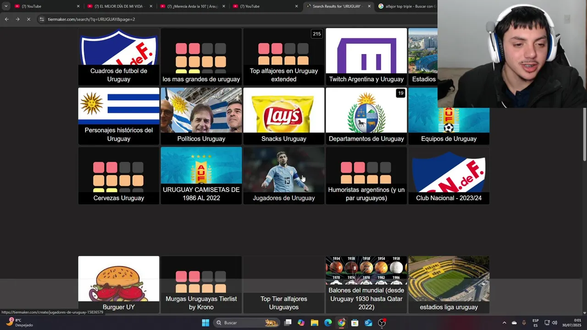Open the clock and date panel
Image resolution: width=587 pixels, height=330 pixels.
tap(571, 323)
